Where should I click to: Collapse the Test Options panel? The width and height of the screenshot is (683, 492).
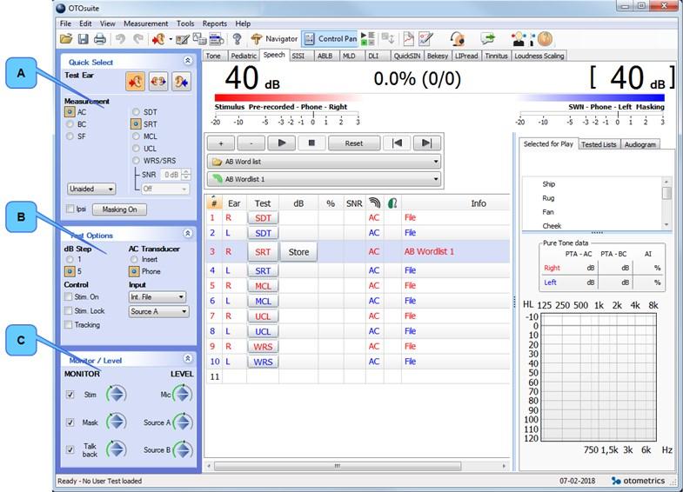[188, 233]
